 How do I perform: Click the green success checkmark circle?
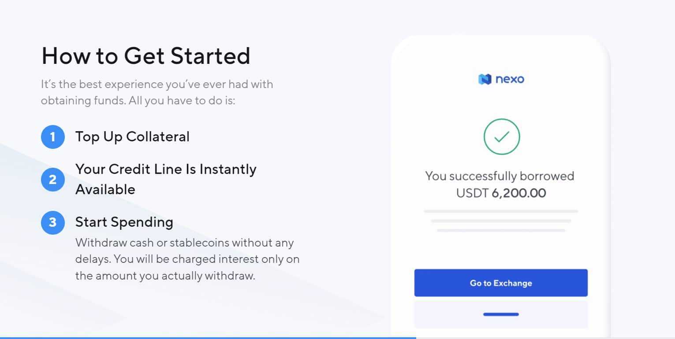point(501,137)
